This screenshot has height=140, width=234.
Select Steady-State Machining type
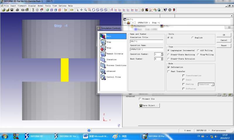[x=168, y=55]
